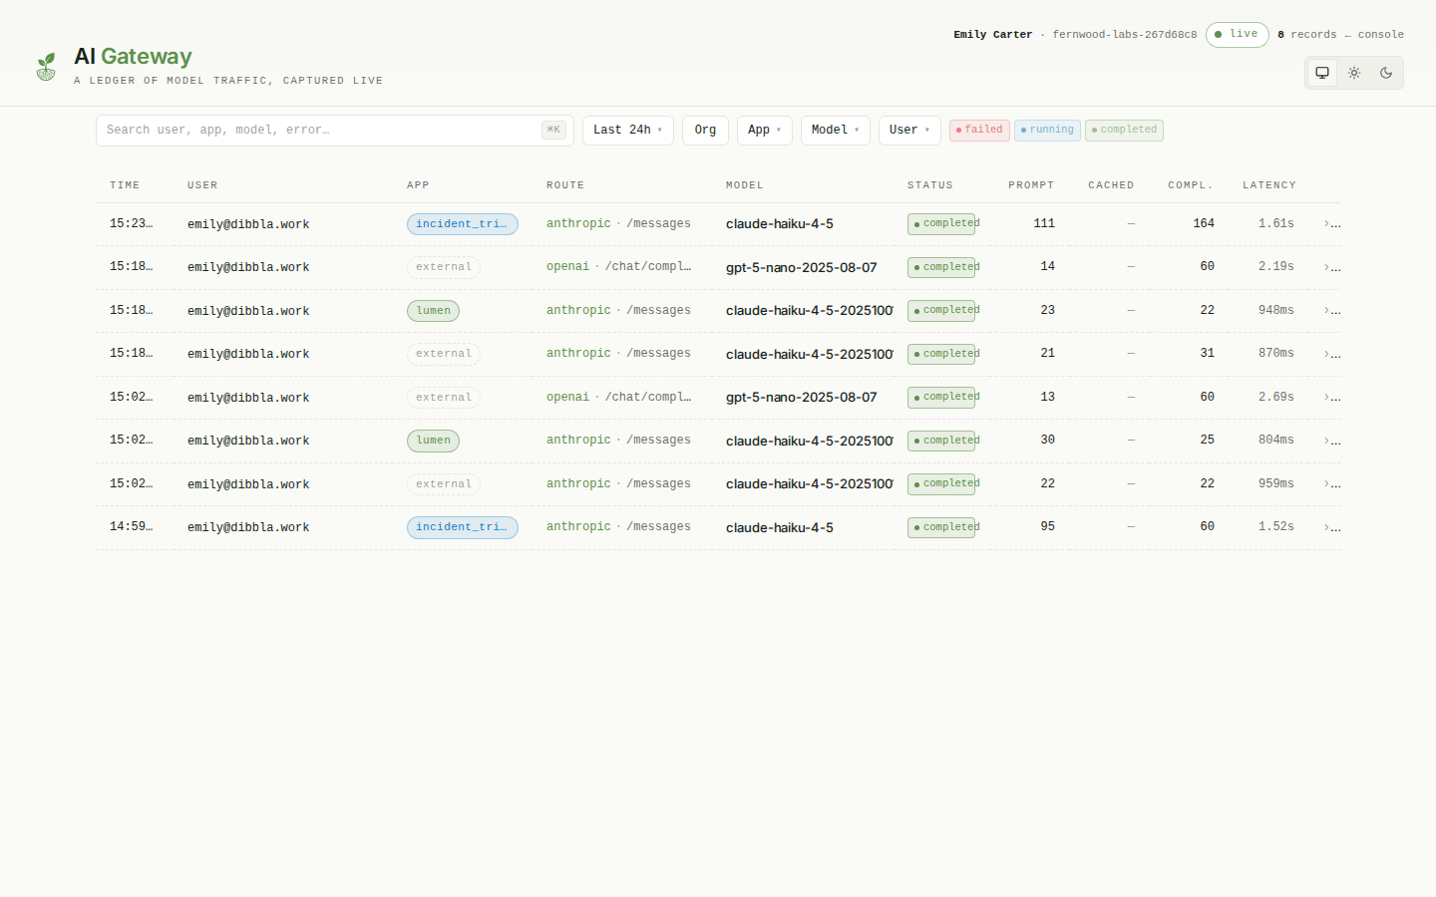The width and height of the screenshot is (1436, 897).
Task: Click the 870ms latency value
Action: point(1276,354)
